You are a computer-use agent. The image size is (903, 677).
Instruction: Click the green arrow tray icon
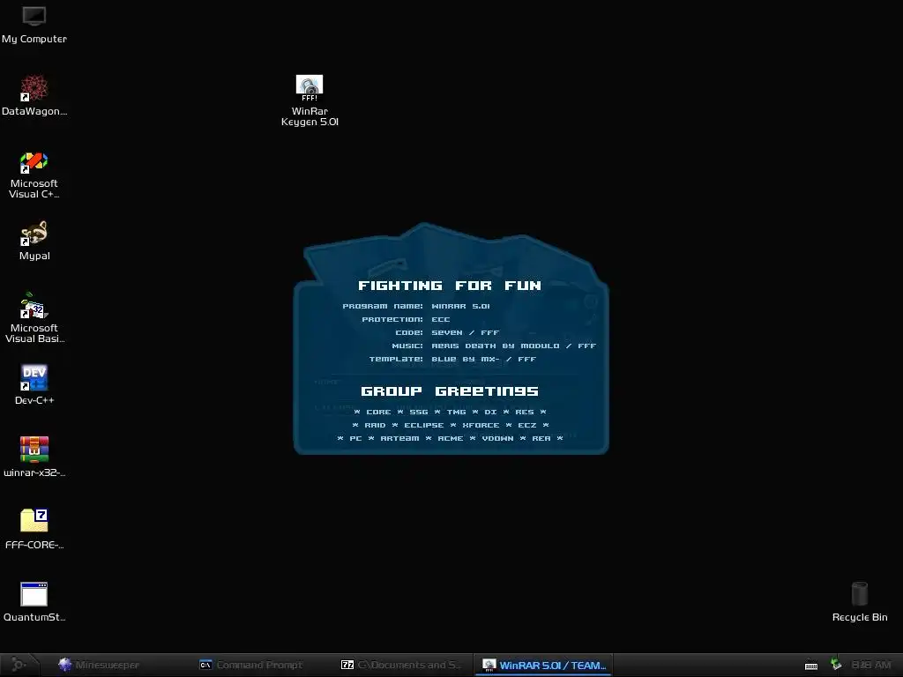click(x=836, y=665)
